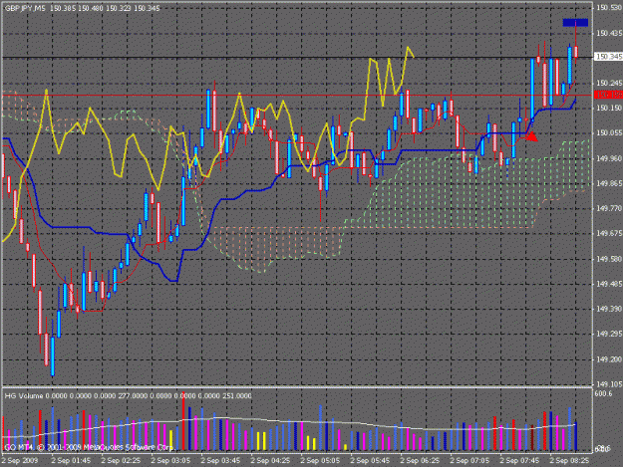Click the red highlighted price label on axis
This screenshot has width=623, height=467.
click(608, 95)
